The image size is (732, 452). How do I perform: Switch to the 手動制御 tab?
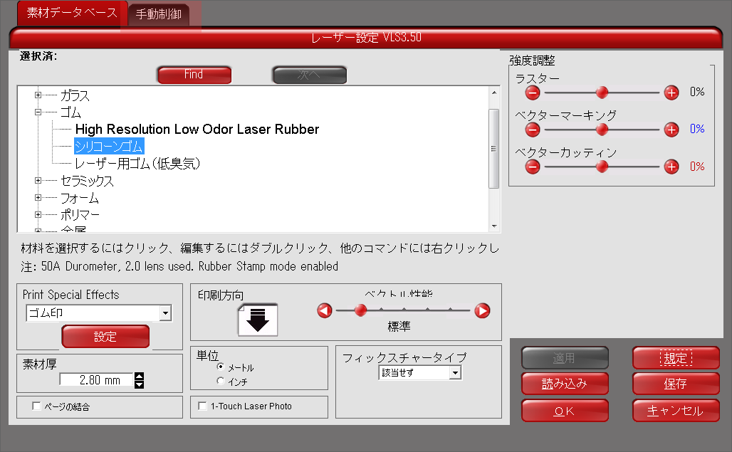coord(159,14)
